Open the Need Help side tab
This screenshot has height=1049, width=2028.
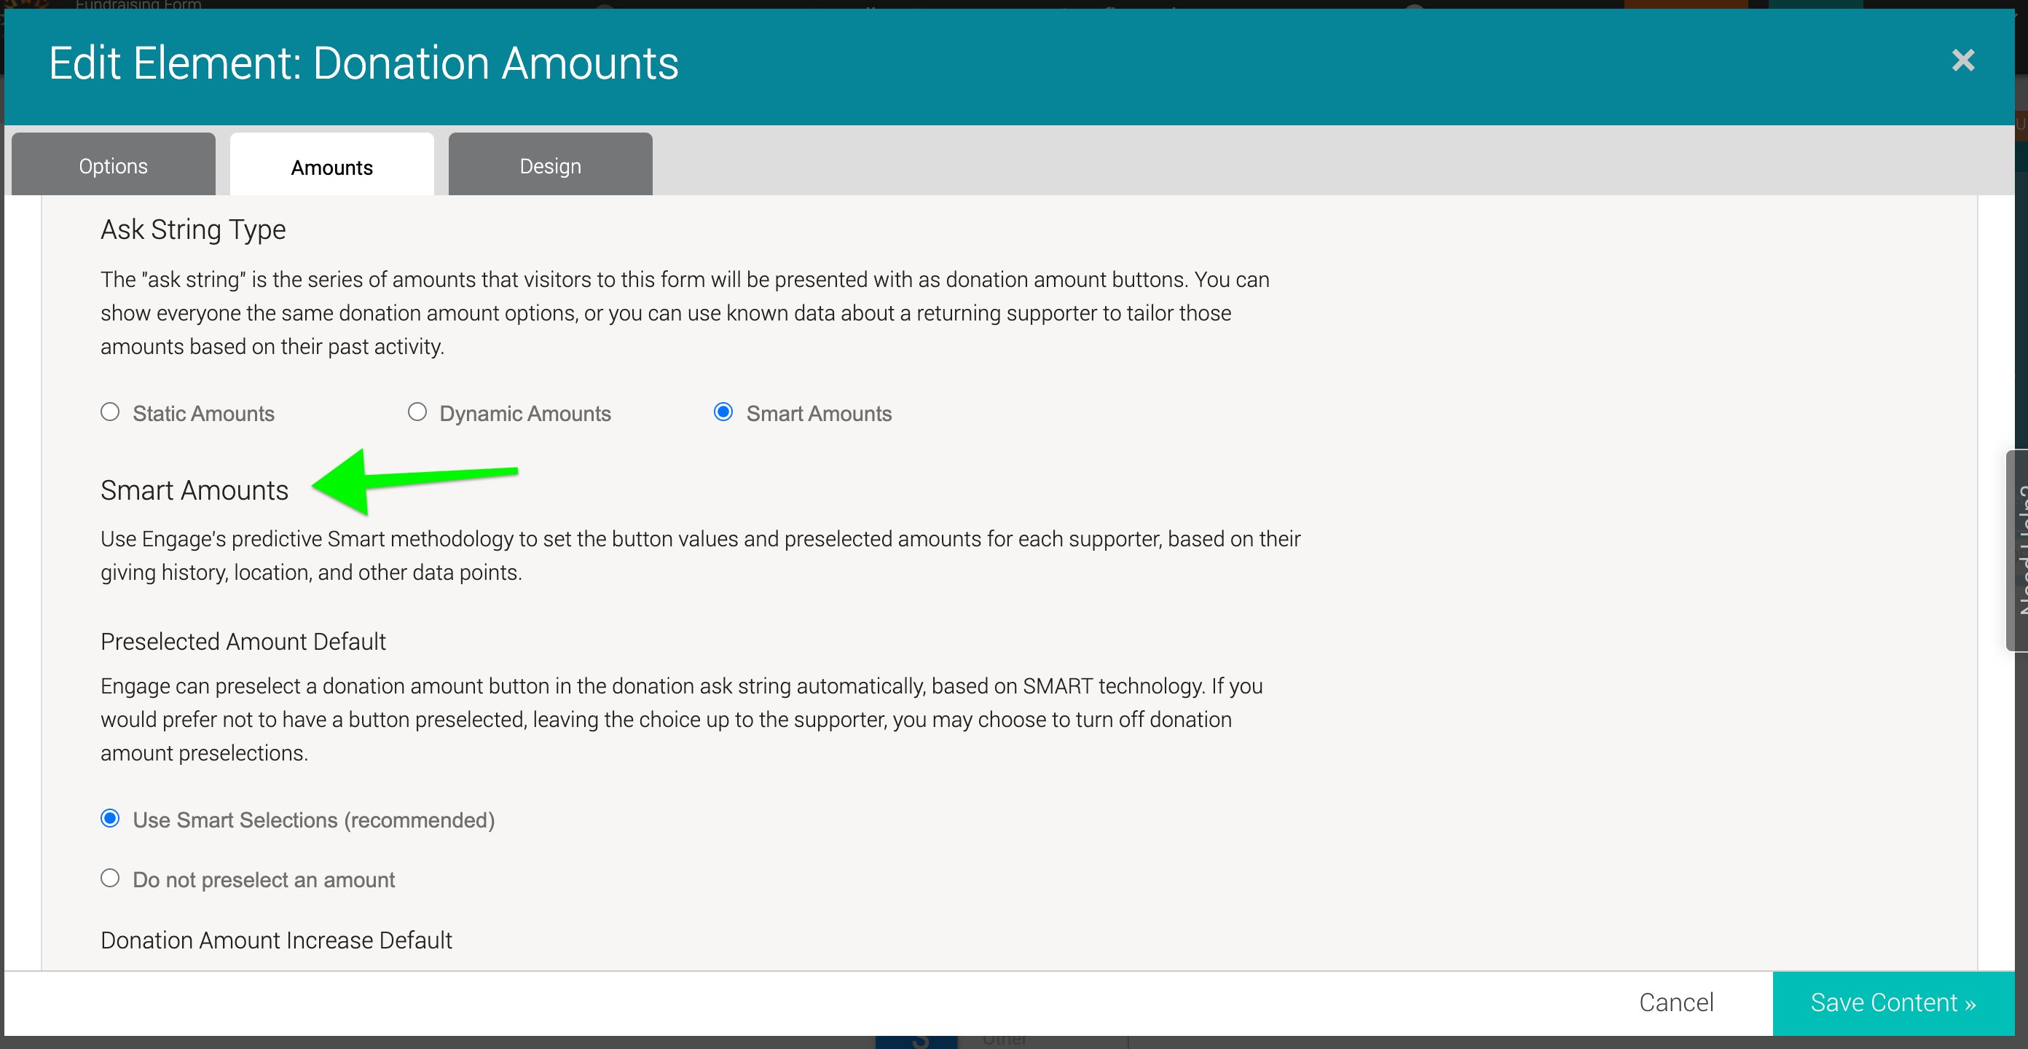[2017, 550]
